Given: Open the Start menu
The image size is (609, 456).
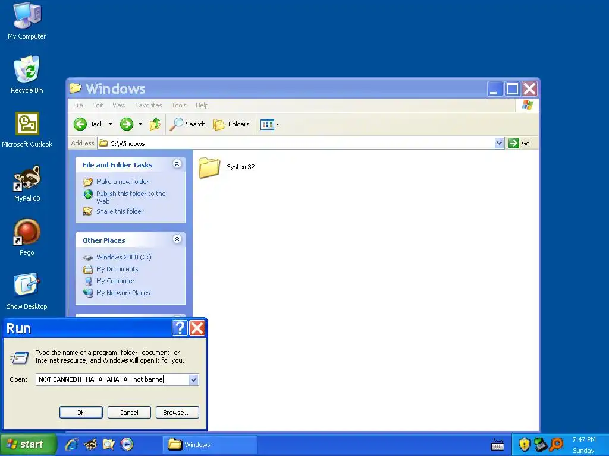Looking at the screenshot, I should click(28, 444).
